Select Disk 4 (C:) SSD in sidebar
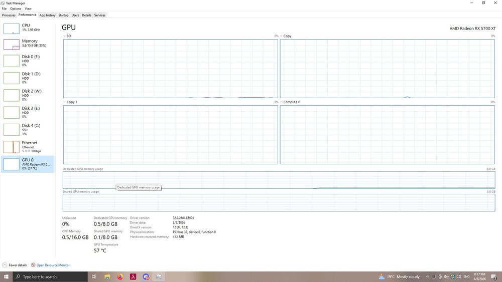This screenshot has width=502, height=282. point(28,130)
